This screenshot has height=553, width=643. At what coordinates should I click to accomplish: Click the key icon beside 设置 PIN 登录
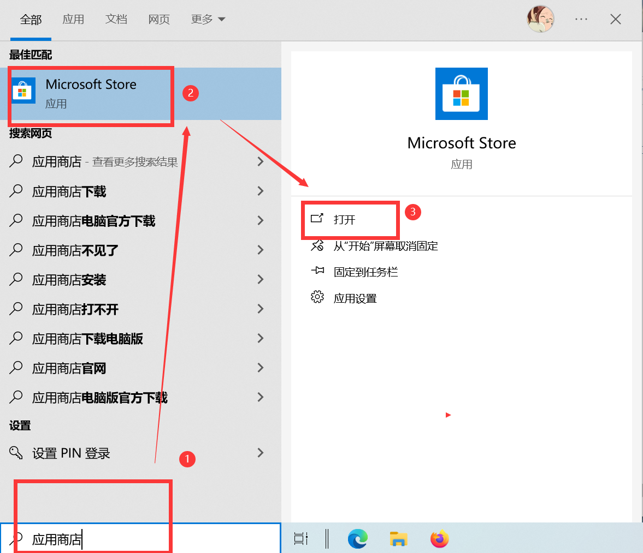16,453
